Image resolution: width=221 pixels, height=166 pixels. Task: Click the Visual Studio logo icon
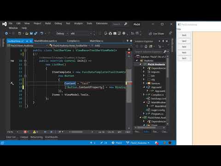pyautogui.click(x=5, y=24)
